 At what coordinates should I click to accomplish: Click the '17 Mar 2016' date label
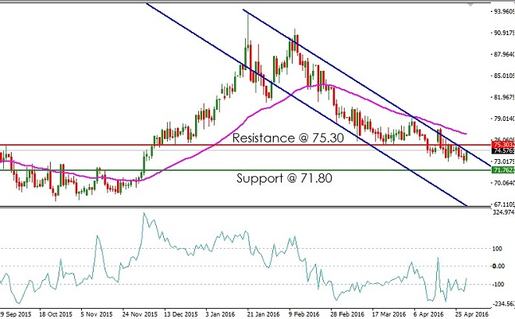(x=389, y=314)
